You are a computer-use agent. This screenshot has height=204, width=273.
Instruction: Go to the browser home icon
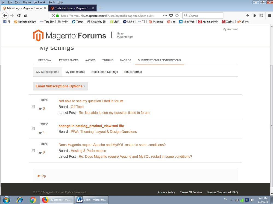[26, 16]
